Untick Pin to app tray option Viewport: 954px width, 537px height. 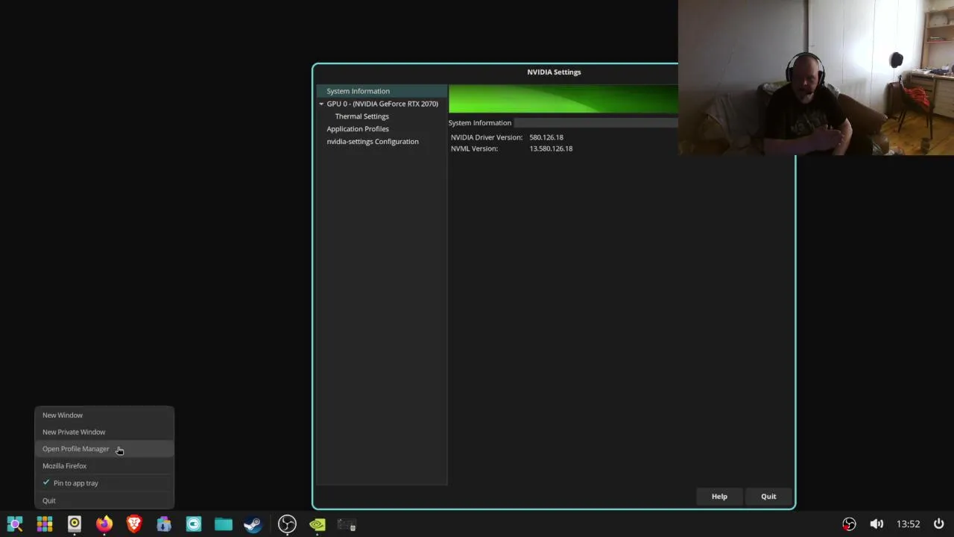pyautogui.click(x=104, y=483)
